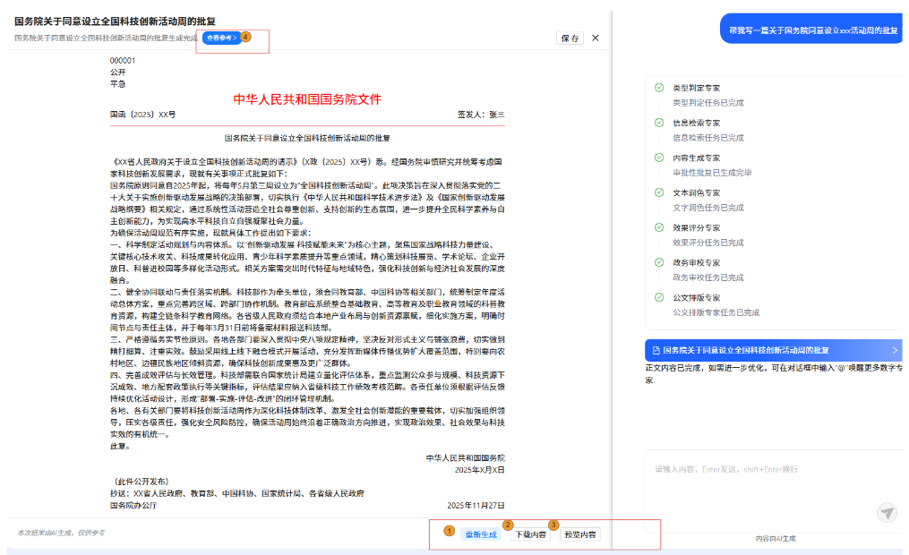The height and width of the screenshot is (555, 909).
Task: Select the 公文排版专家 task step label
Action: click(x=697, y=297)
